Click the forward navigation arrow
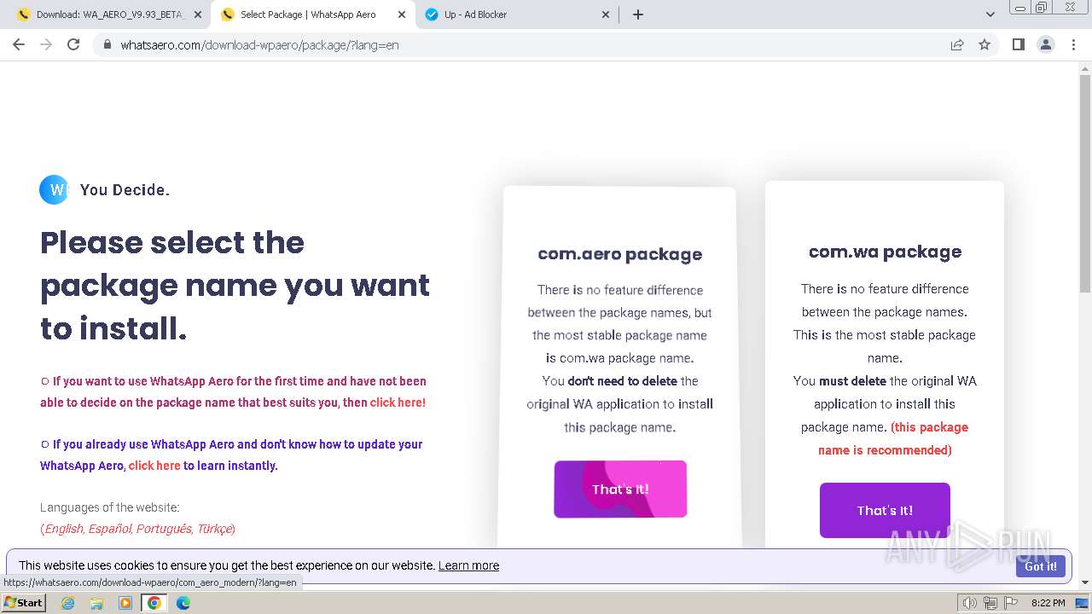The image size is (1092, 614). click(46, 44)
